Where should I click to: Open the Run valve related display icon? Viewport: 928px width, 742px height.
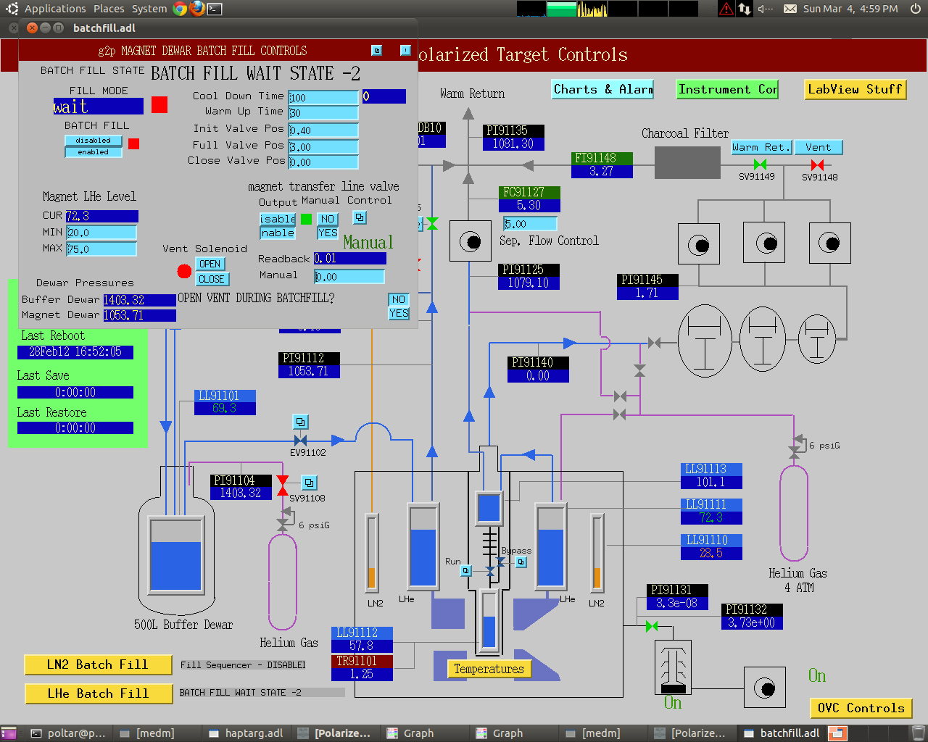tap(466, 571)
